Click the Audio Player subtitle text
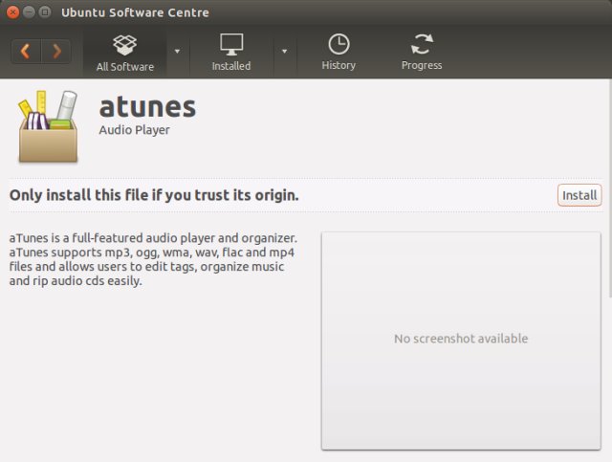Image resolution: width=612 pixels, height=462 pixels. pos(134,130)
